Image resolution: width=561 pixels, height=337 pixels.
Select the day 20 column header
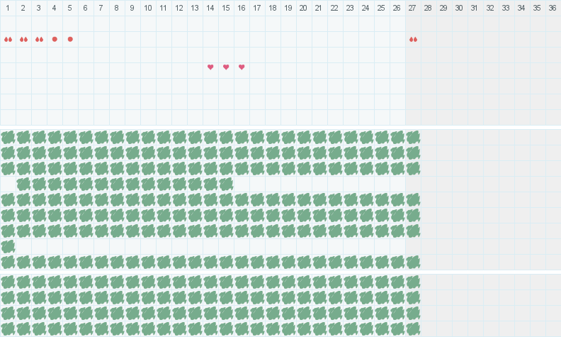tap(303, 8)
